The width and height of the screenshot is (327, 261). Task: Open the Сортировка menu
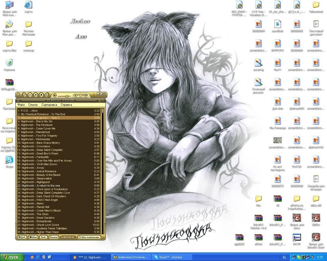49,105
